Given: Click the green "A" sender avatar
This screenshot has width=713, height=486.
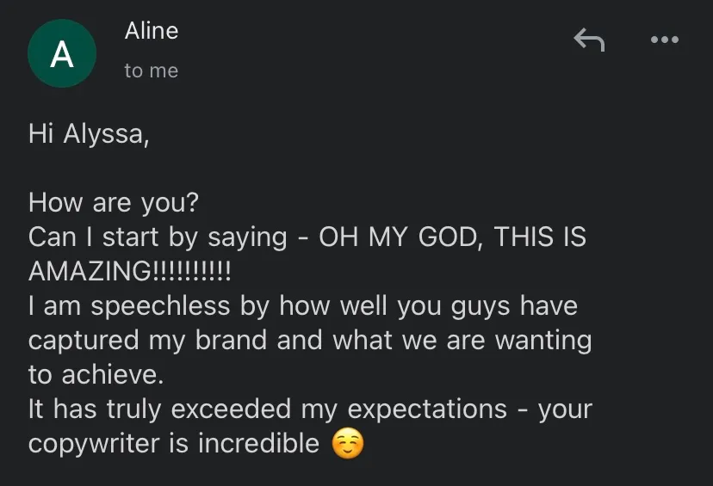Looking at the screenshot, I should (x=61, y=54).
